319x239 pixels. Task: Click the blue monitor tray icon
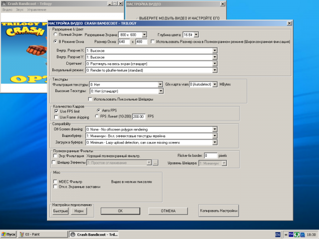click(303, 235)
